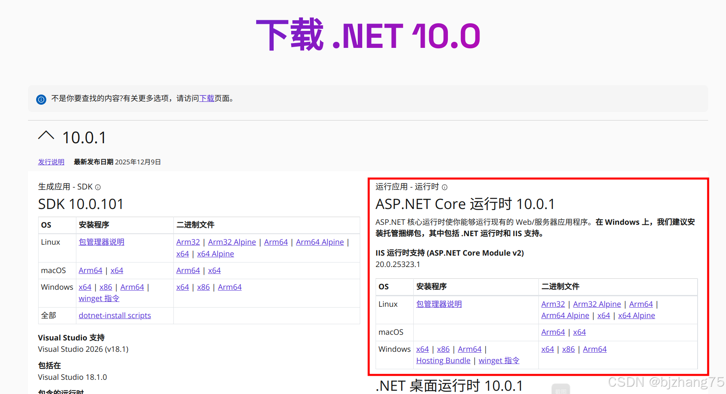Download SDK Linux x64 binary

click(x=183, y=254)
